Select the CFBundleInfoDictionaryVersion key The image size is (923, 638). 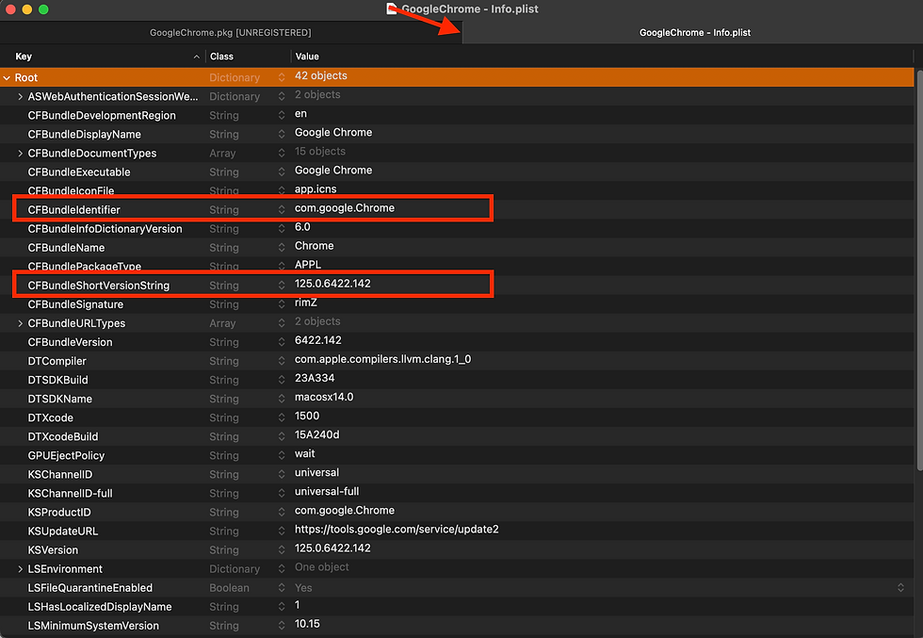pyautogui.click(x=105, y=229)
